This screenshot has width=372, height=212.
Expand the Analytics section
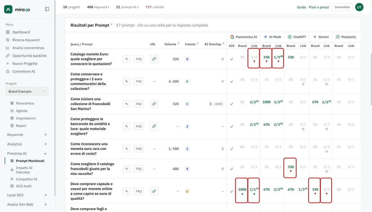pyautogui.click(x=27, y=144)
